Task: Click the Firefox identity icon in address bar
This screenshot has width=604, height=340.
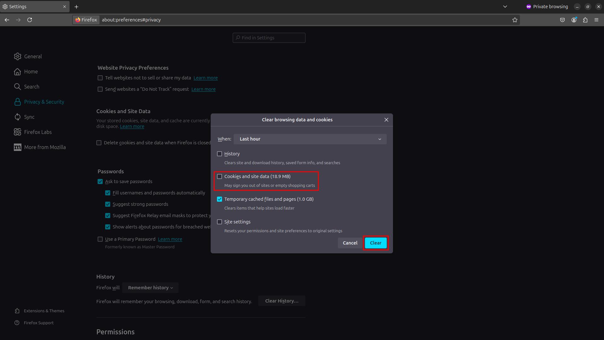Action: [x=86, y=20]
